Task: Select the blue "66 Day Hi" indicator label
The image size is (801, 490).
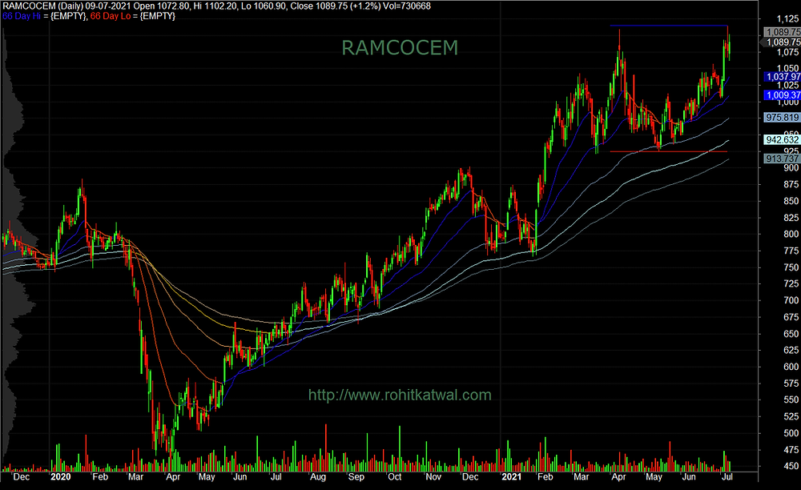Action: pos(21,16)
